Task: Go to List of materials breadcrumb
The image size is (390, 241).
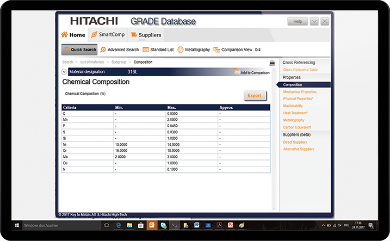Action: pyautogui.click(x=92, y=62)
